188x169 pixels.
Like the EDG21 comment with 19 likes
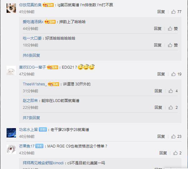click(176, 74)
